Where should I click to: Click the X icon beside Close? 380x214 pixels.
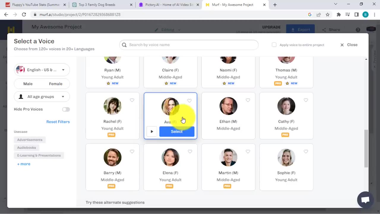[342, 45]
